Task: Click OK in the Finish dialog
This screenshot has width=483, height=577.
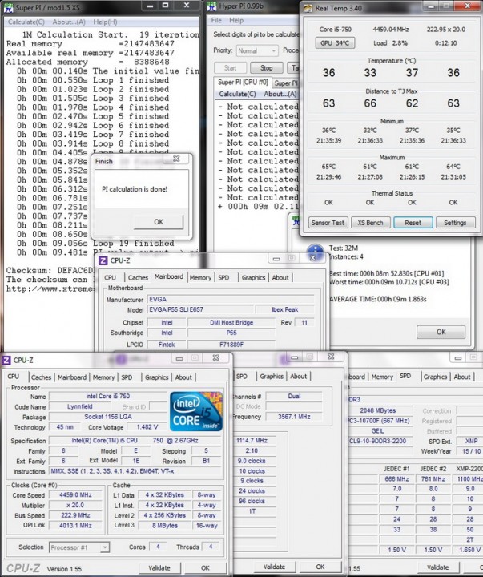Action: [x=159, y=222]
